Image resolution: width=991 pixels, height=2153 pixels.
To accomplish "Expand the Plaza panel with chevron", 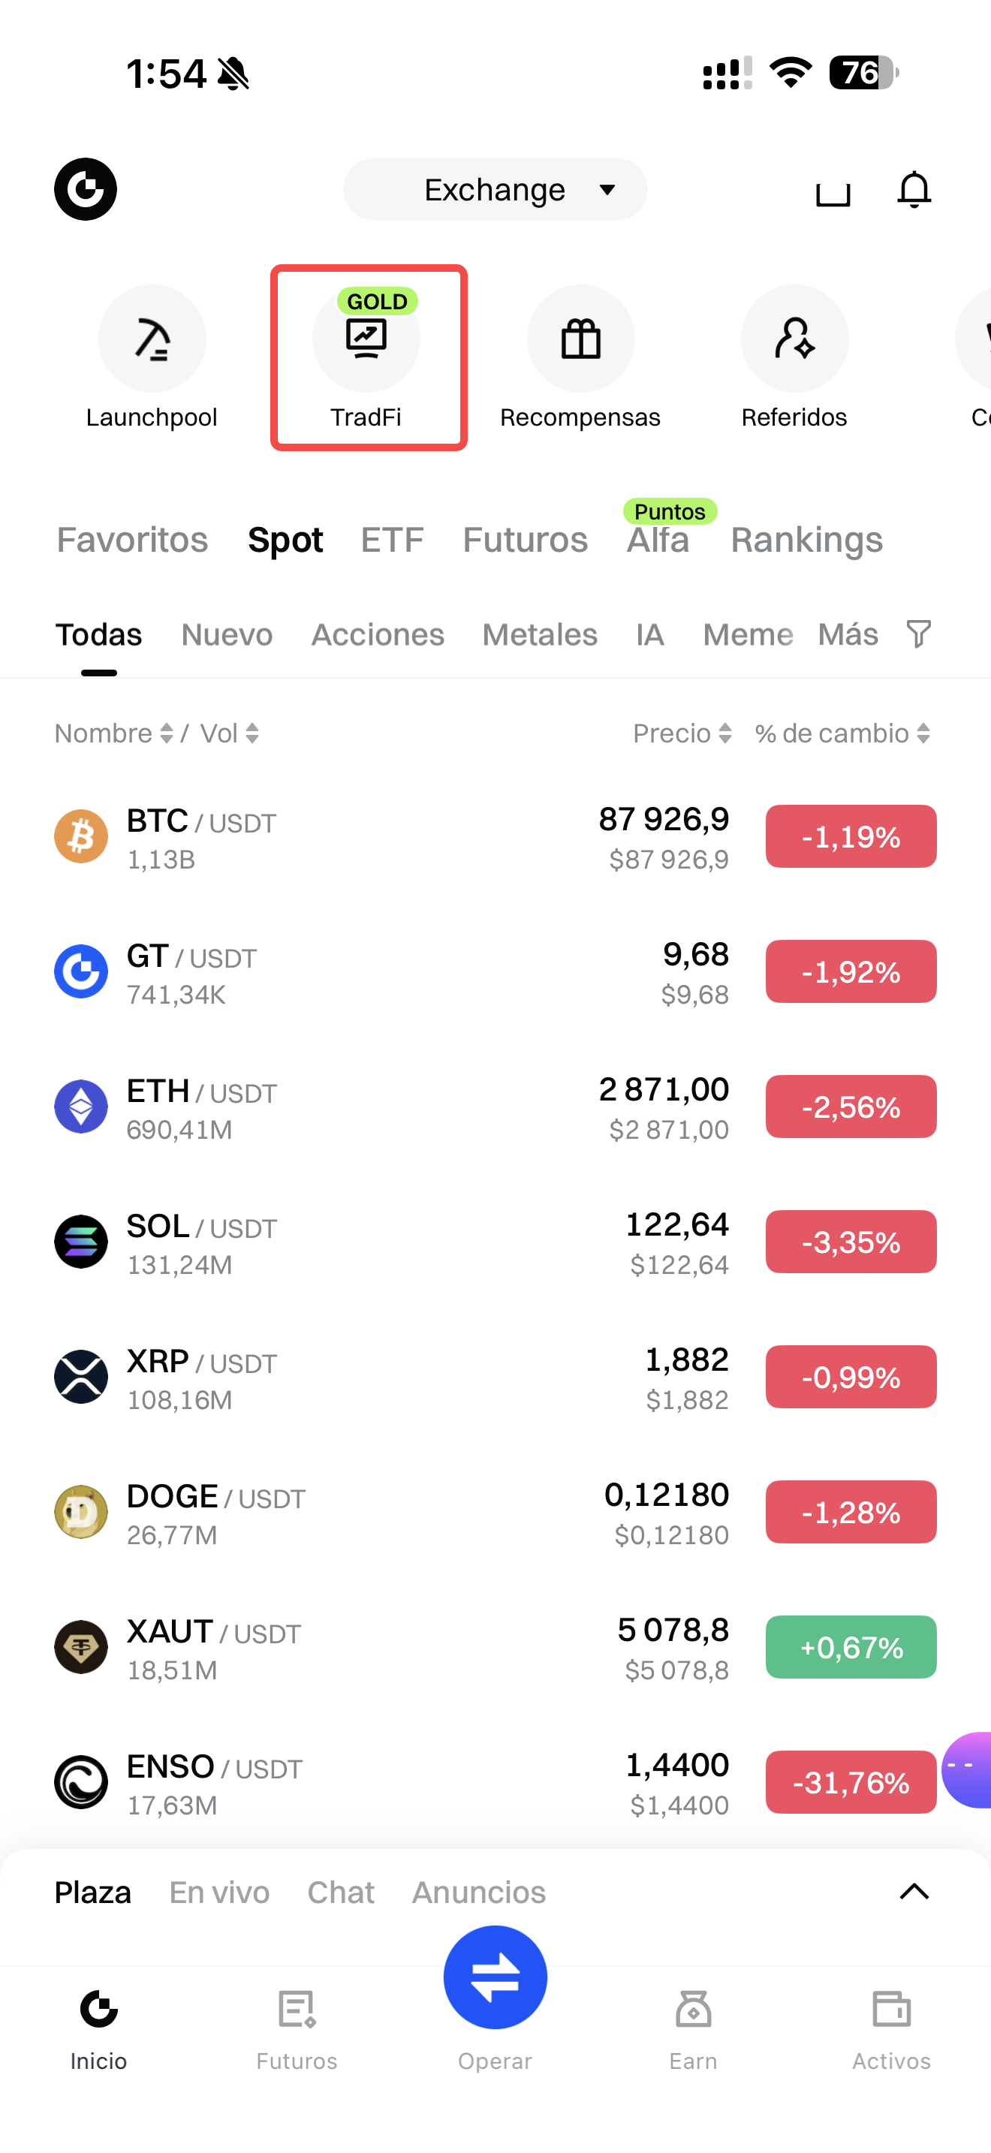I will tap(913, 1892).
